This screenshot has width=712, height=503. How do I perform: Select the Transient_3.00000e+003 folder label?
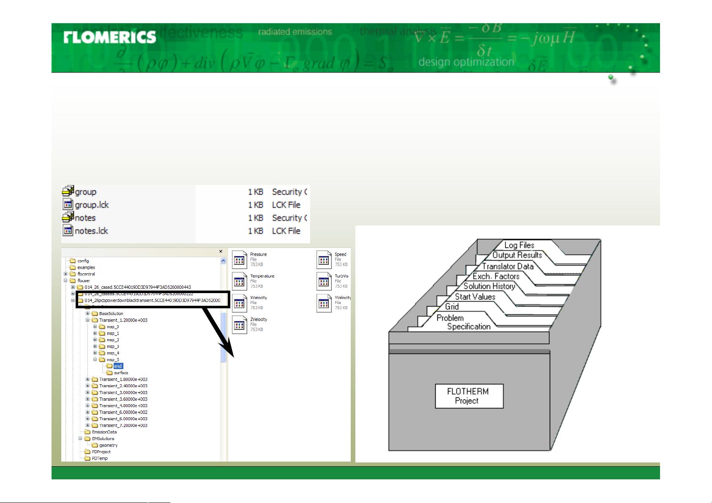tap(123, 392)
